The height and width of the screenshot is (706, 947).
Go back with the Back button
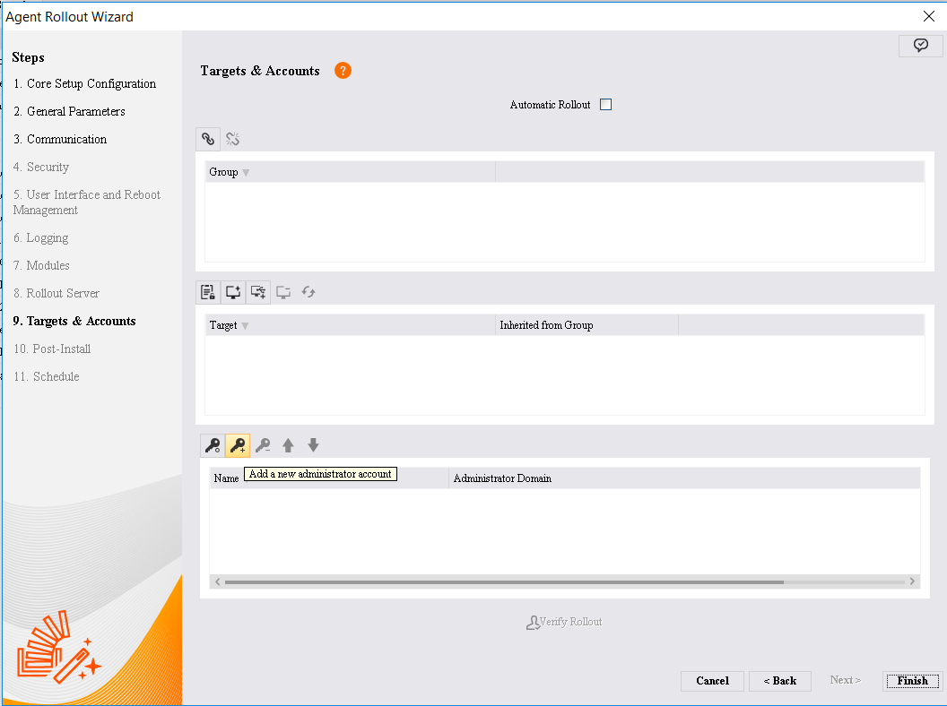[779, 681]
